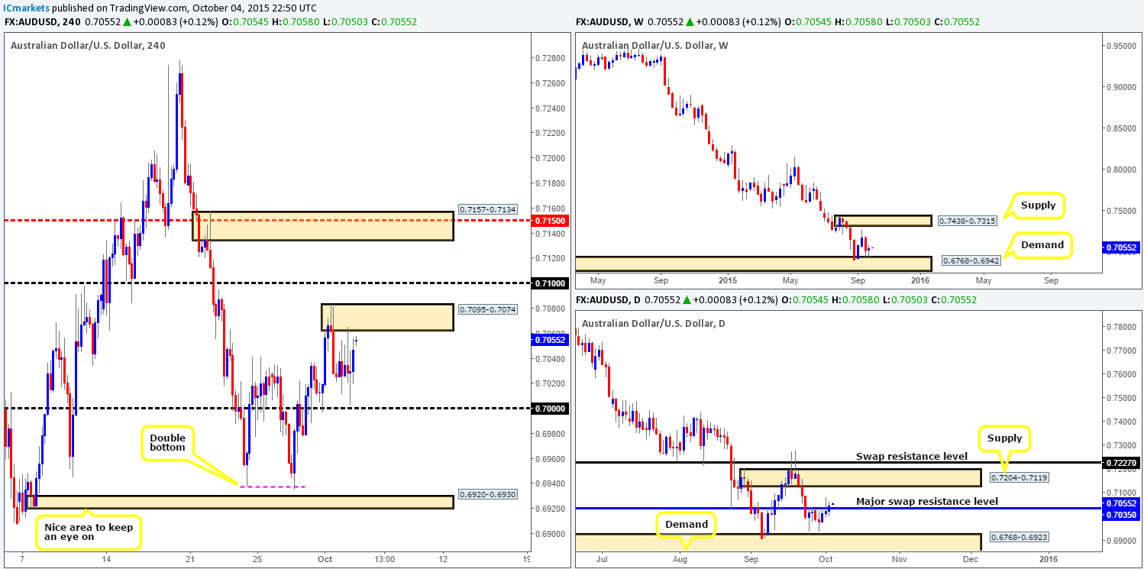Select the 'Major swap resistance level' label
This screenshot has width=1144, height=569.
click(927, 501)
